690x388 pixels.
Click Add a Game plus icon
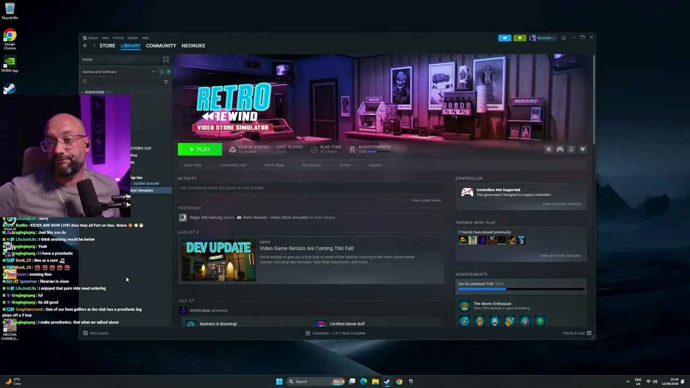(85, 333)
